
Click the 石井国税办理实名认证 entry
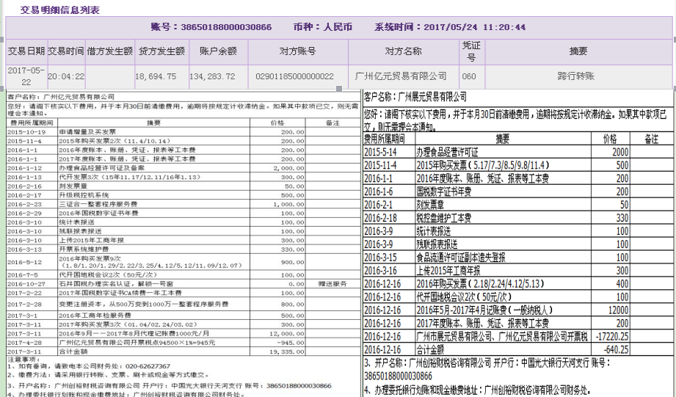point(116,284)
